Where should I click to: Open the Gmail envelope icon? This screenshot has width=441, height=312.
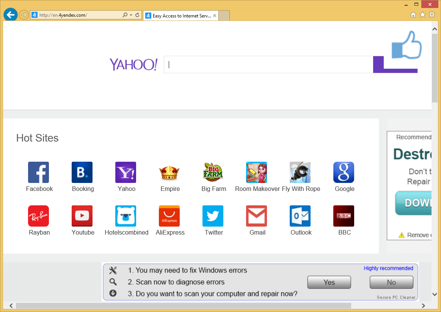[x=256, y=216]
